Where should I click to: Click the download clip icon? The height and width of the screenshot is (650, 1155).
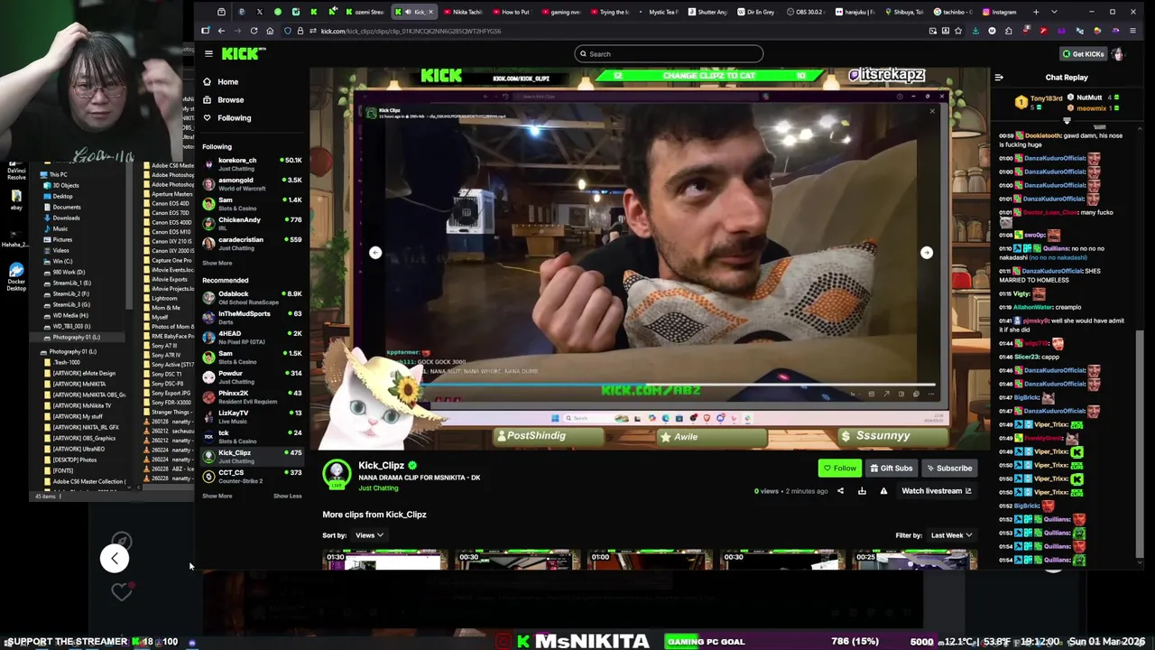(x=862, y=491)
